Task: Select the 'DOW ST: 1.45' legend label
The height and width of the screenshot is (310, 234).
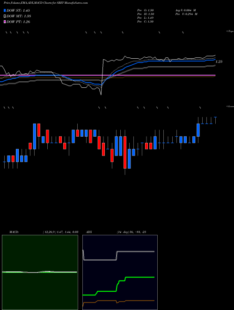Action: pyautogui.click(x=18, y=10)
